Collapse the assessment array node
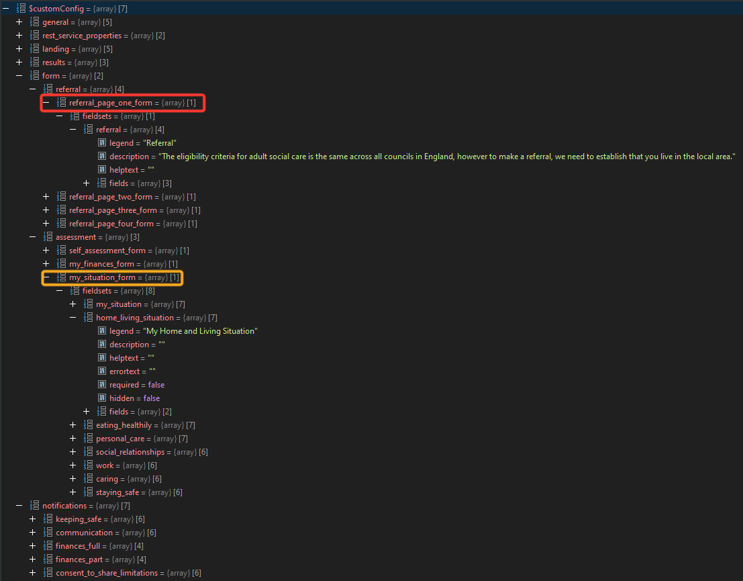This screenshot has height=581, width=743. pyautogui.click(x=32, y=237)
